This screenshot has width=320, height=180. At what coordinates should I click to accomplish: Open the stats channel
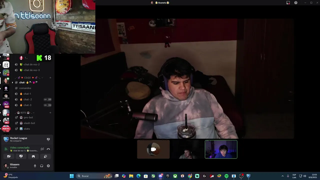point(33,129)
